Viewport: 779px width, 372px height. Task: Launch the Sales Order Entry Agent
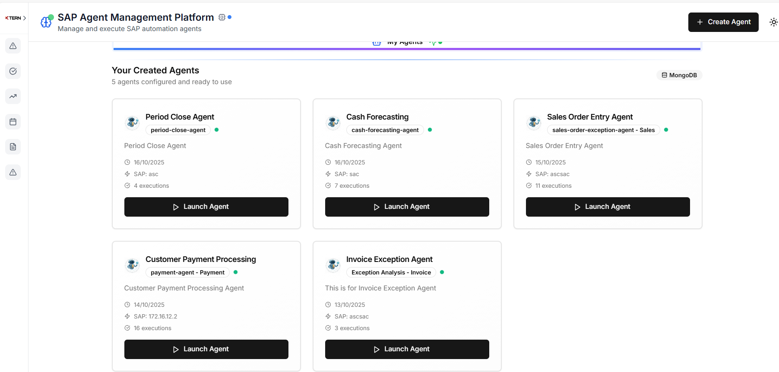click(x=608, y=207)
